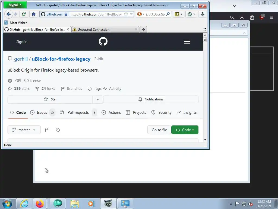
Task: Open the Pull requests tab
Action: tap(78, 112)
